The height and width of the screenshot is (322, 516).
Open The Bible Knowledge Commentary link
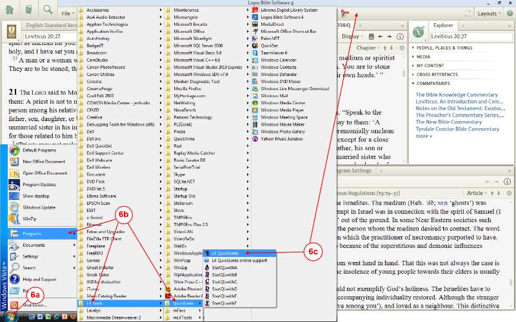457,95
